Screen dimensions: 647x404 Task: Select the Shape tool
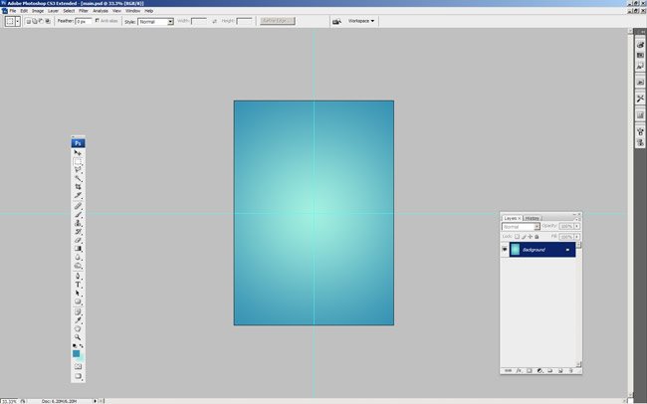tap(78, 302)
